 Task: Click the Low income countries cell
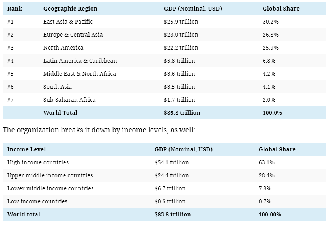click(37, 201)
